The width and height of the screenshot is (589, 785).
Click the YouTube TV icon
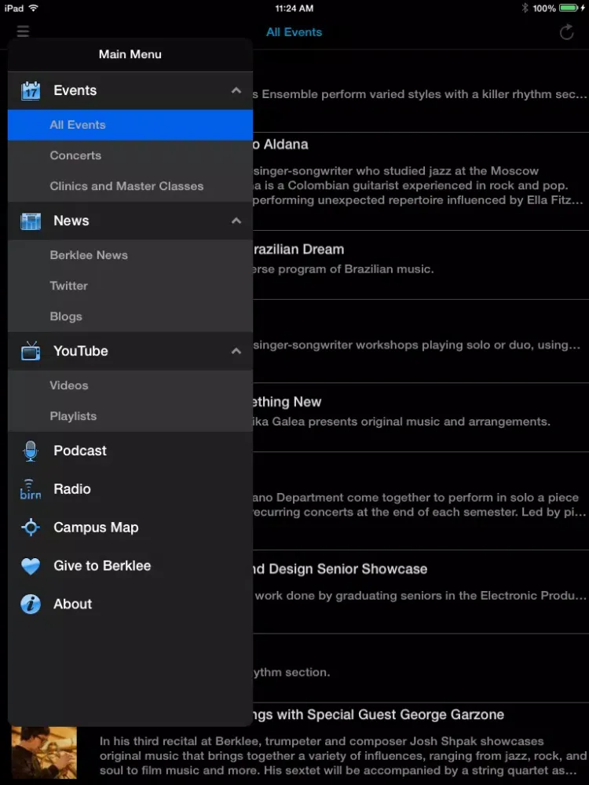click(31, 350)
